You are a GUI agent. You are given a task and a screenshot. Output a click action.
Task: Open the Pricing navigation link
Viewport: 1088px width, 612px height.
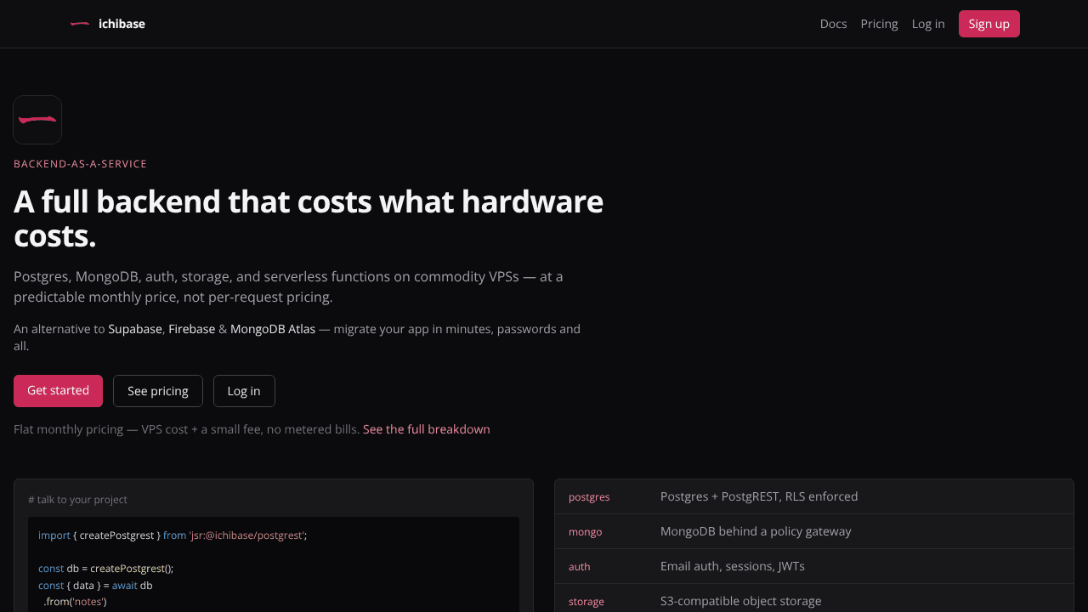pyautogui.click(x=879, y=24)
